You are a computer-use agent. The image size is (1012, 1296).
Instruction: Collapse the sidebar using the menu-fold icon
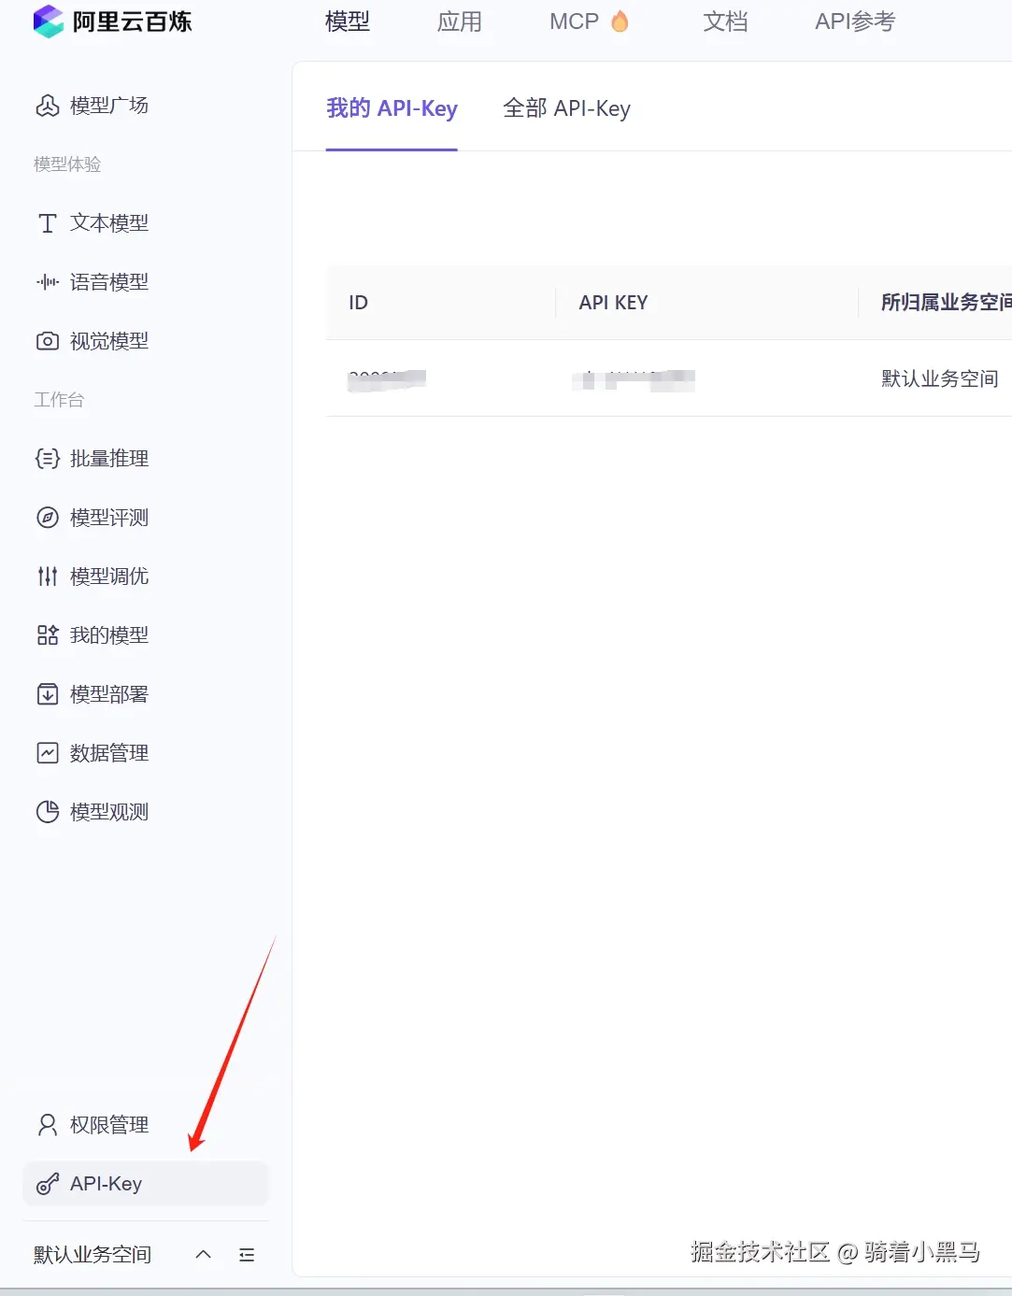(x=247, y=1255)
